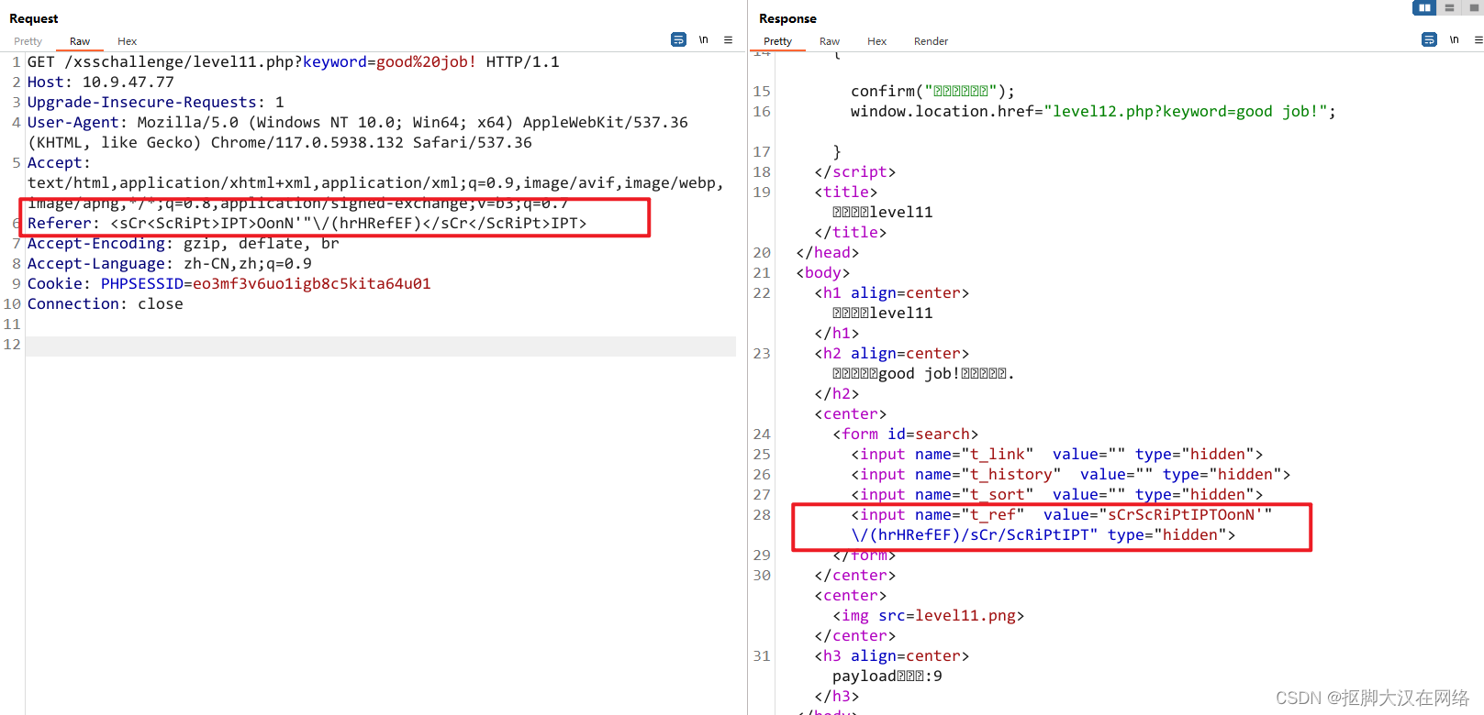Click the Host header 10.9.47.77
Image resolution: width=1484 pixels, height=715 pixels.
click(x=101, y=82)
